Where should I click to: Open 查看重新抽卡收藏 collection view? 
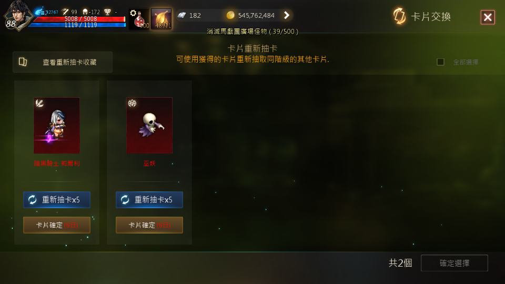click(x=63, y=62)
